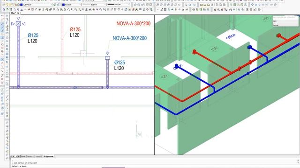Click the triangle grip below blue NOVA leader
Viewport: 300px width, 168px height.
tap(107, 53)
